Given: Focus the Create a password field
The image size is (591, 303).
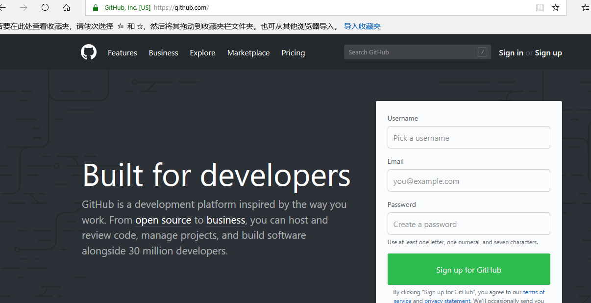Looking at the screenshot, I should [469, 224].
